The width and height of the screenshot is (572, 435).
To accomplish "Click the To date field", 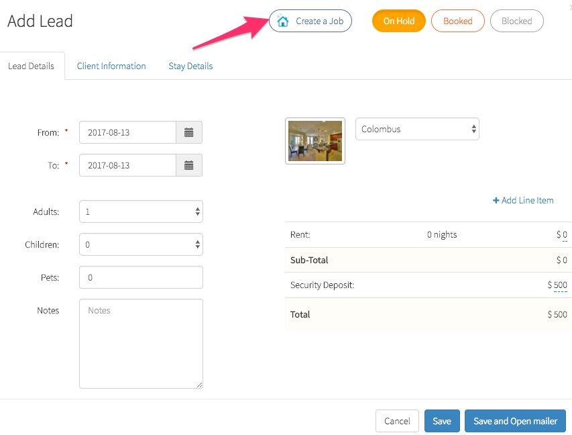I will coord(127,165).
